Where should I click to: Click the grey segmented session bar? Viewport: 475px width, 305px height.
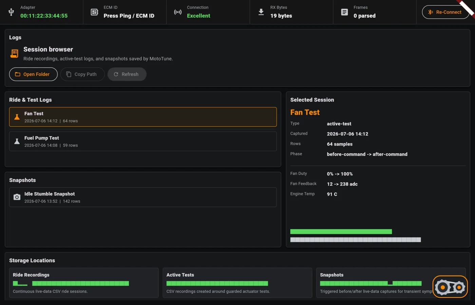click(x=356, y=240)
